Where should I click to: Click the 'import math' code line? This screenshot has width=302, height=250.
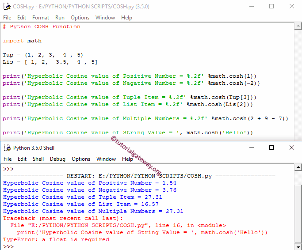[22, 41]
